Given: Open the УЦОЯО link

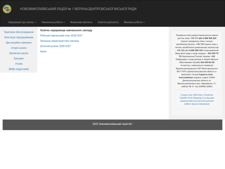Looking at the screenshot, I should (x=183, y=98).
